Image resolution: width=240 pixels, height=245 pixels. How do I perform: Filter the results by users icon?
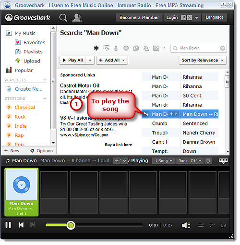(x=146, y=48)
